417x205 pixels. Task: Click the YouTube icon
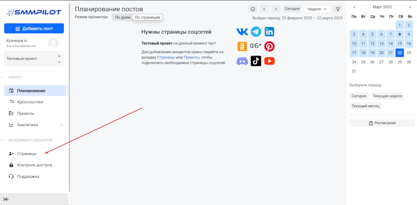point(269,61)
